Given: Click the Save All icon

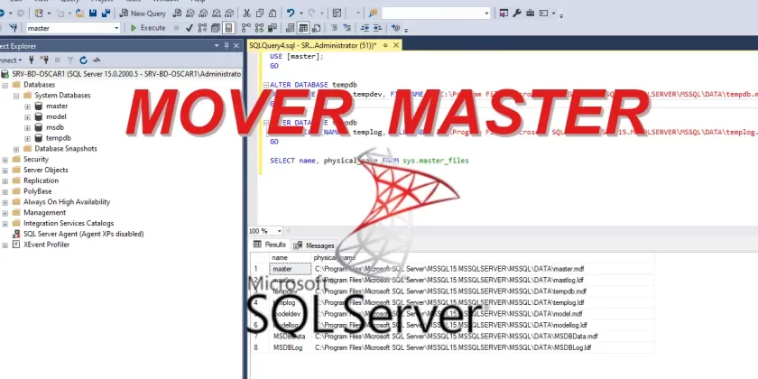Looking at the screenshot, I should pyautogui.click(x=106, y=14).
